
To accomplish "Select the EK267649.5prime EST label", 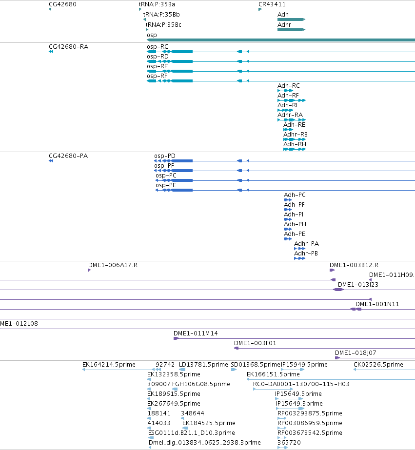I will point(174,404).
